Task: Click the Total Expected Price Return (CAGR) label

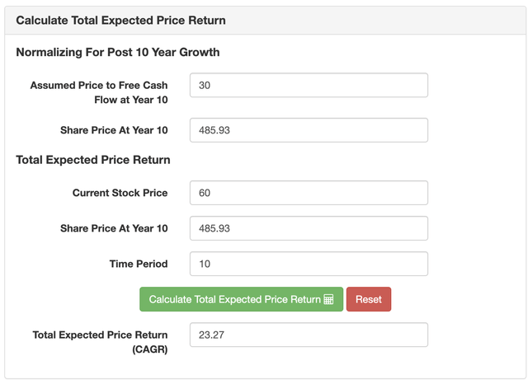Action: pos(100,342)
